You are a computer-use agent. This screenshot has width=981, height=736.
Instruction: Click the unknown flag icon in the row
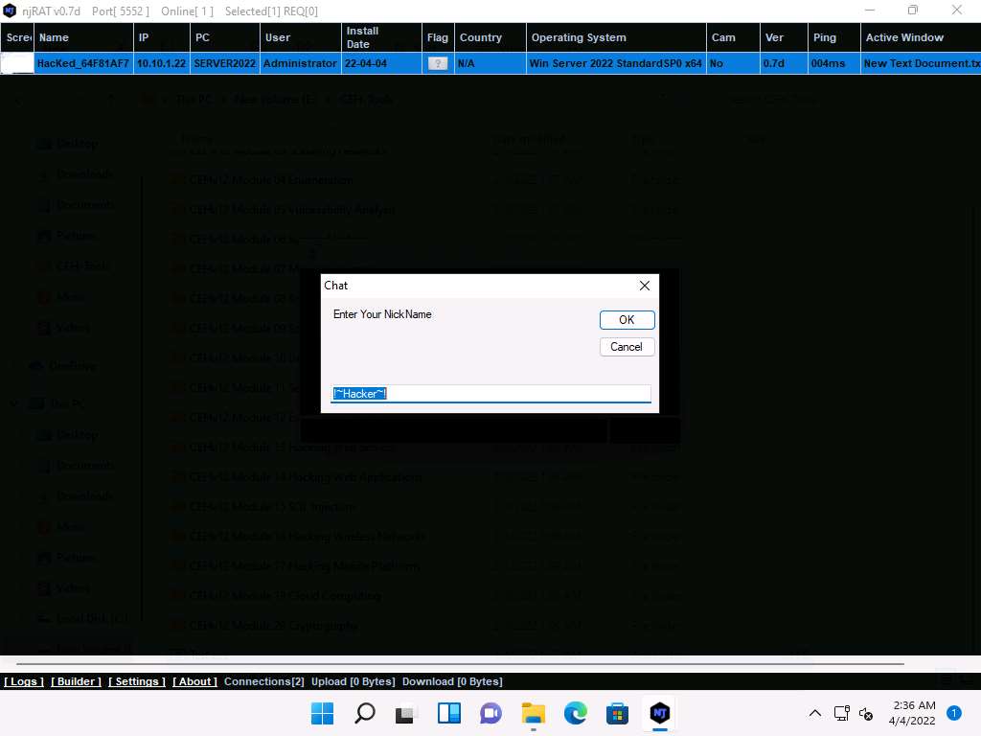pyautogui.click(x=438, y=63)
